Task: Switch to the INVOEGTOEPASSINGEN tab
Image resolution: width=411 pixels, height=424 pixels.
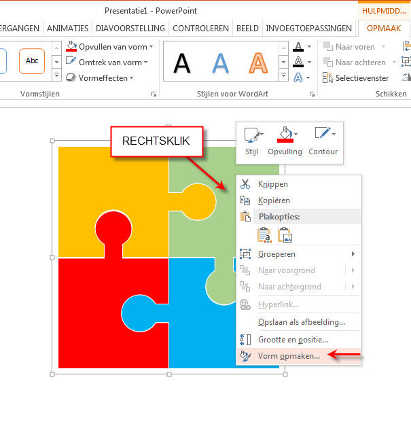Action: (309, 28)
